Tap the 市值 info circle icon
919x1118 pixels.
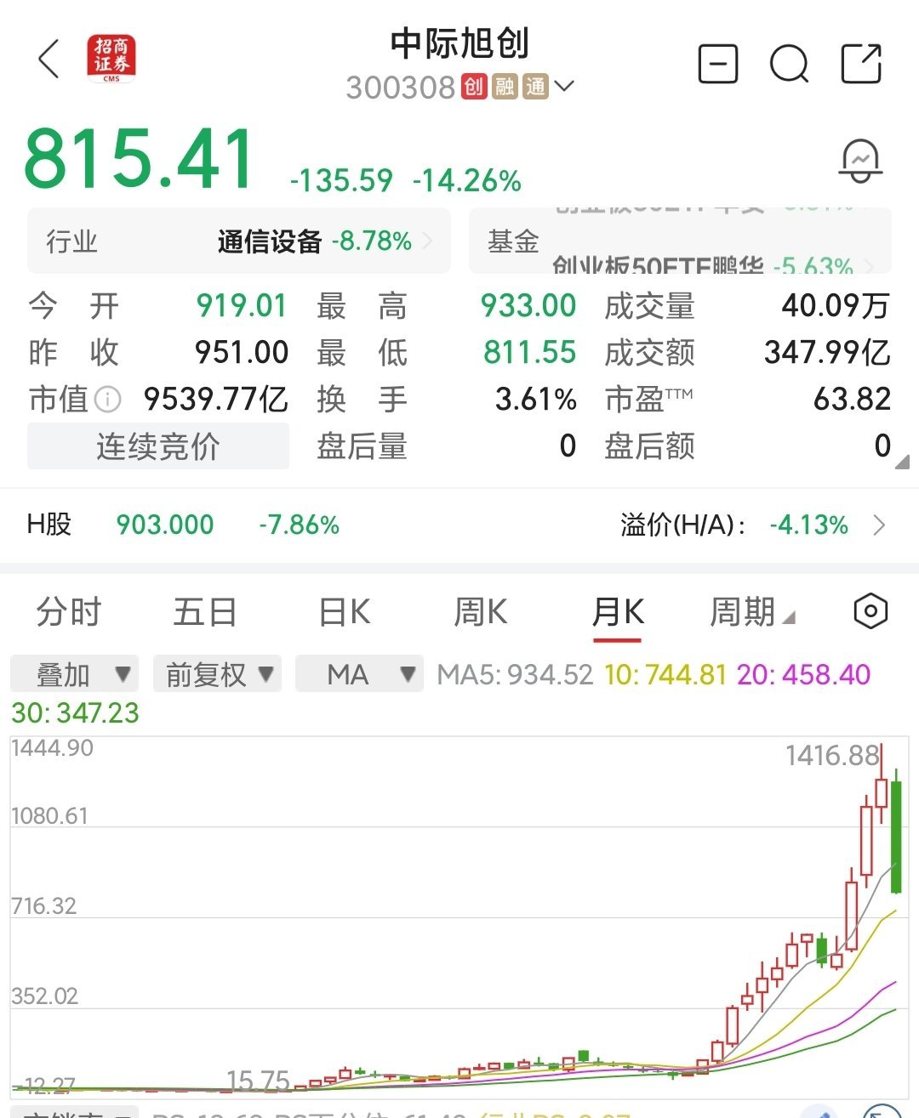[x=107, y=399]
